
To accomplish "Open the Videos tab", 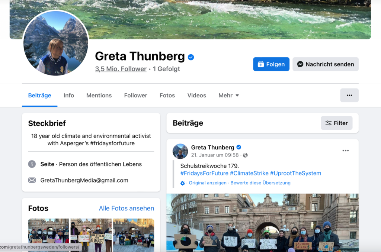I will [x=196, y=96].
